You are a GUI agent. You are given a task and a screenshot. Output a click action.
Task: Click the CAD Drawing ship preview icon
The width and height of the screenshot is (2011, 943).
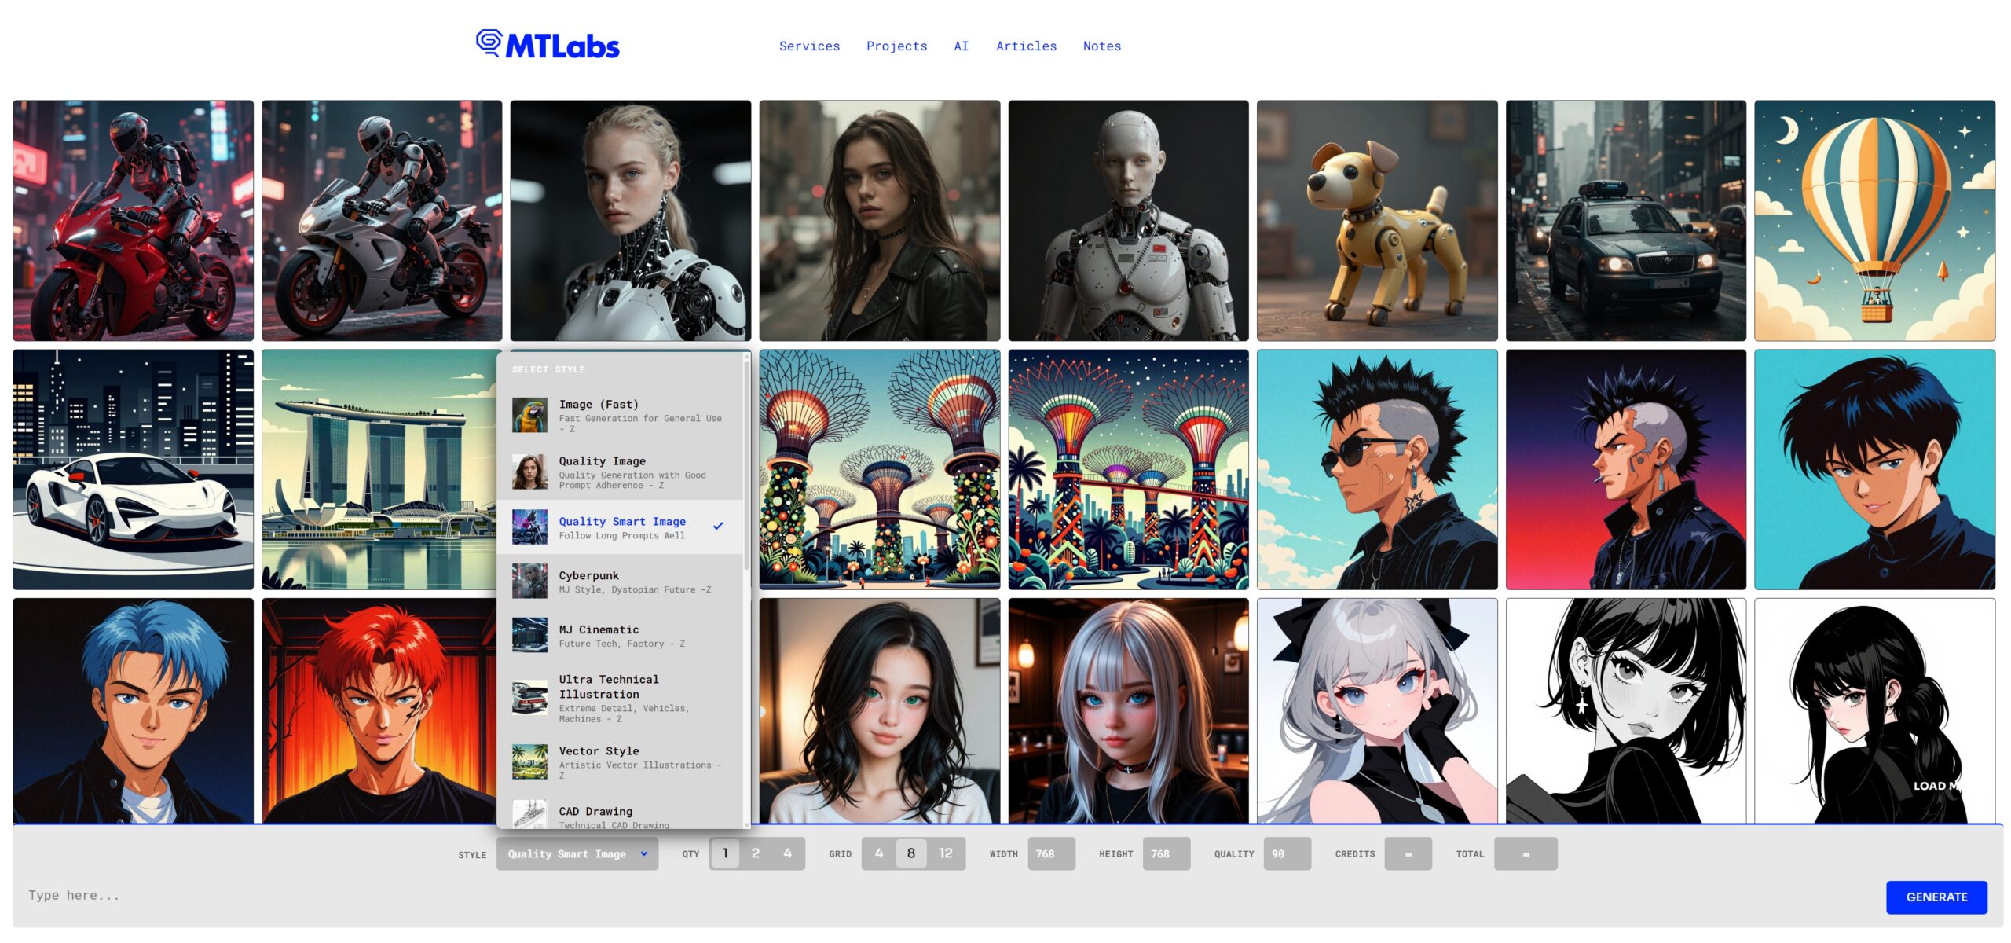pyautogui.click(x=531, y=816)
